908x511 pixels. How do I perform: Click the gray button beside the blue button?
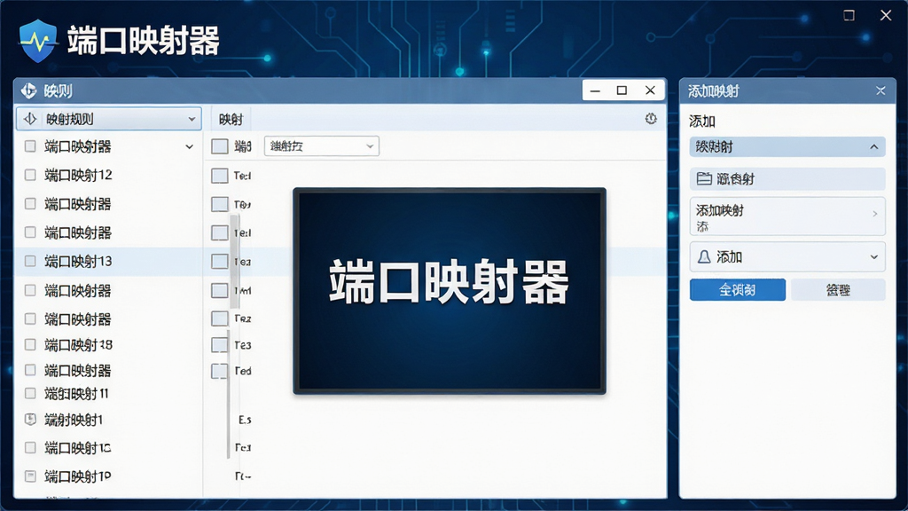point(838,290)
